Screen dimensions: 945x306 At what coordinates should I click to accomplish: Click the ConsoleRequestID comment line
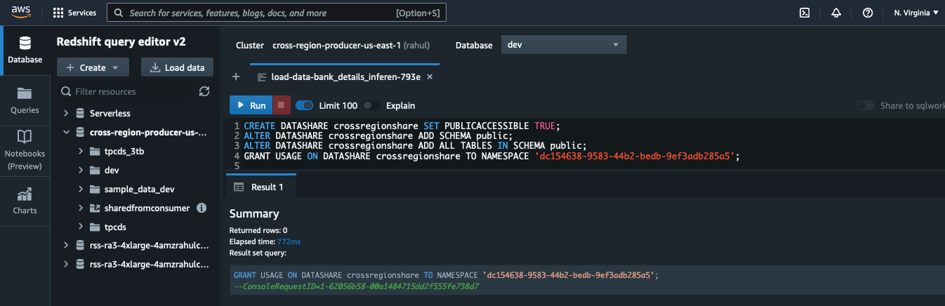click(356, 286)
